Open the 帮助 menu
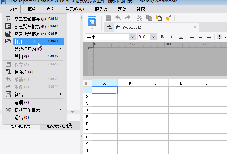The width and height of the screenshot is (227, 154). coord(122,9)
